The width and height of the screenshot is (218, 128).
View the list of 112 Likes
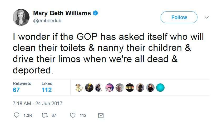[47, 87]
